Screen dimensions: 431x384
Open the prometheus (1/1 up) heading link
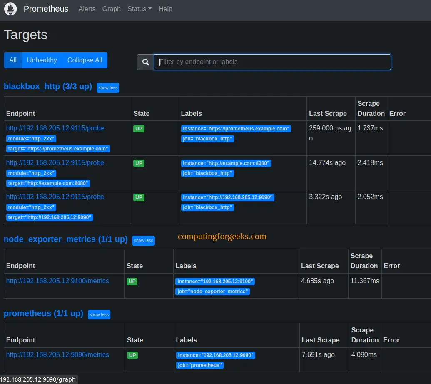click(43, 314)
